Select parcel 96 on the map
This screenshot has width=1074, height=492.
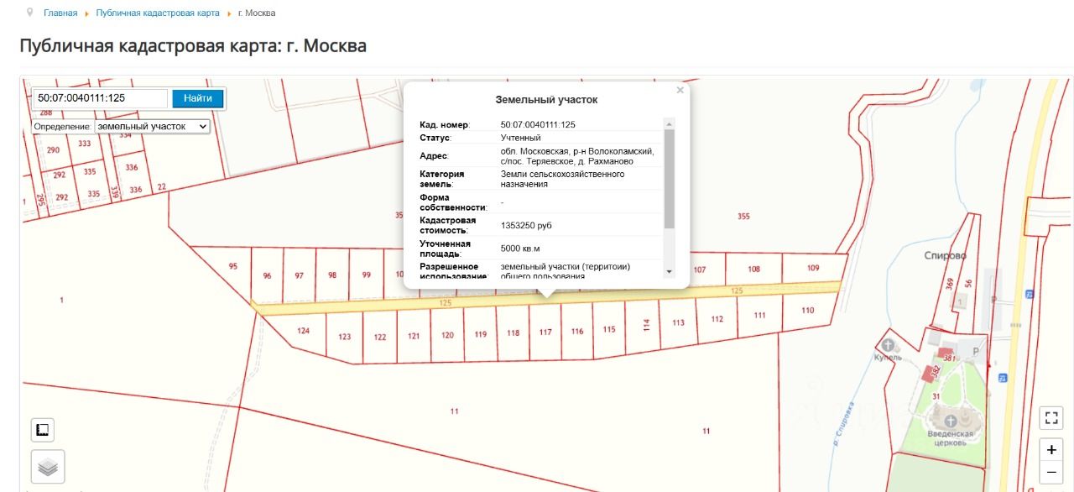coord(267,275)
